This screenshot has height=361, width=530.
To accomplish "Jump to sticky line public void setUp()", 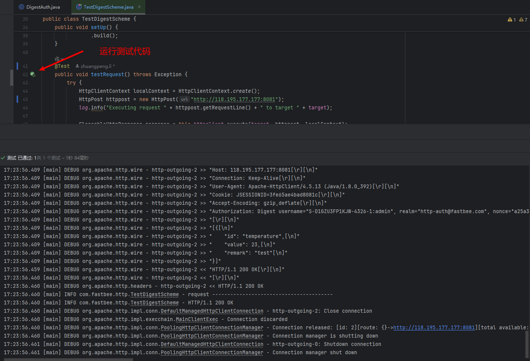I will tap(86, 27).
